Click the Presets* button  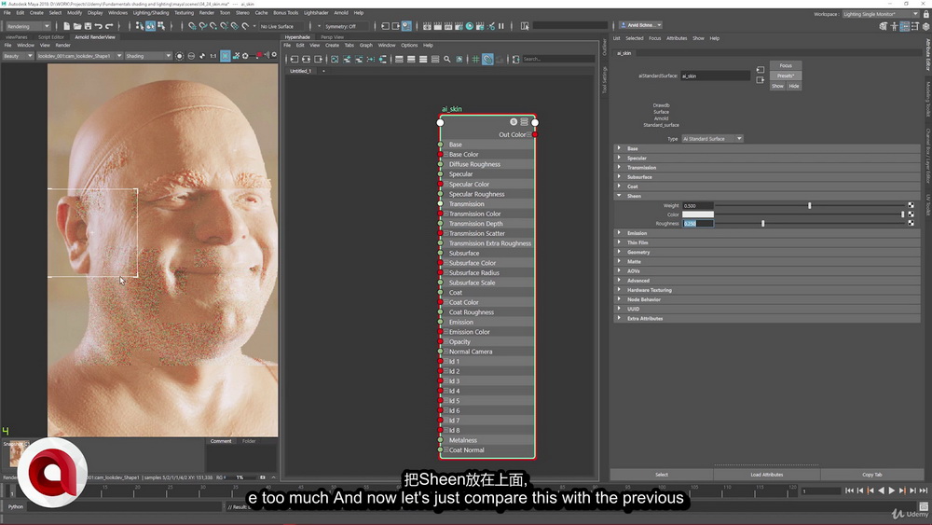[786, 76]
